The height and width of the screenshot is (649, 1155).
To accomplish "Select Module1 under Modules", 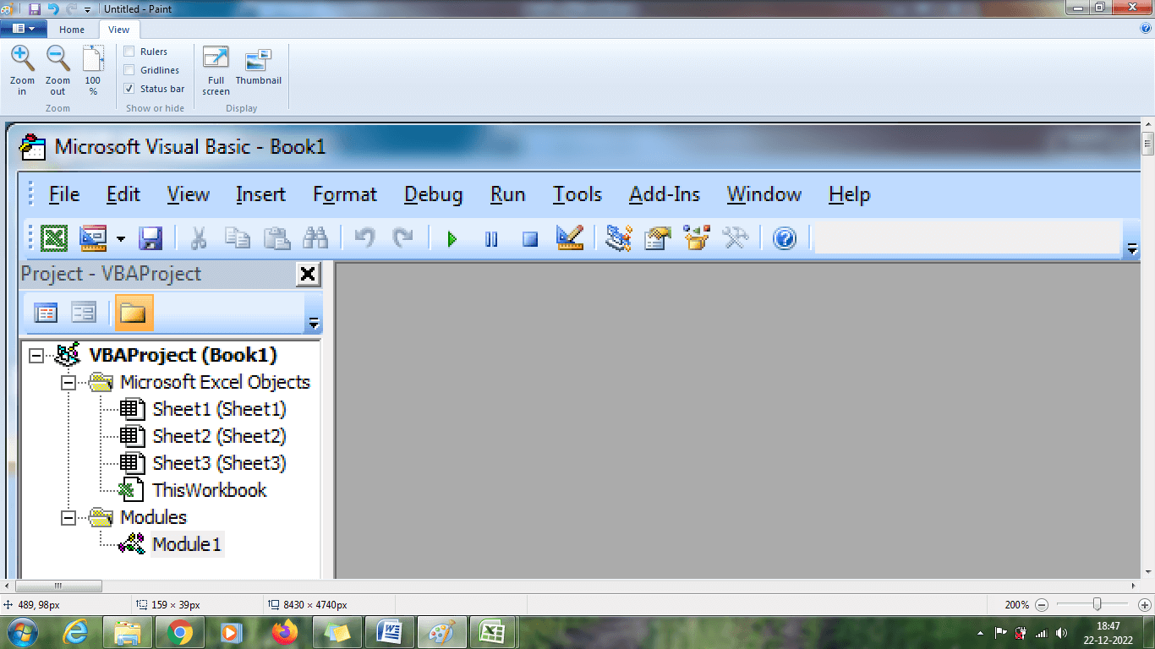I will coord(187,544).
